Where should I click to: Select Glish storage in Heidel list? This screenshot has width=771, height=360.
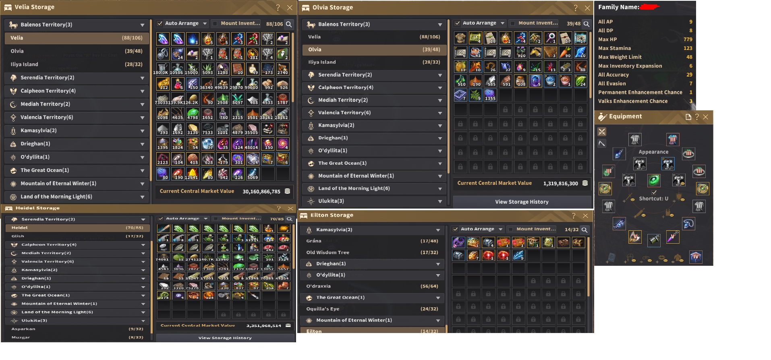[x=77, y=236]
